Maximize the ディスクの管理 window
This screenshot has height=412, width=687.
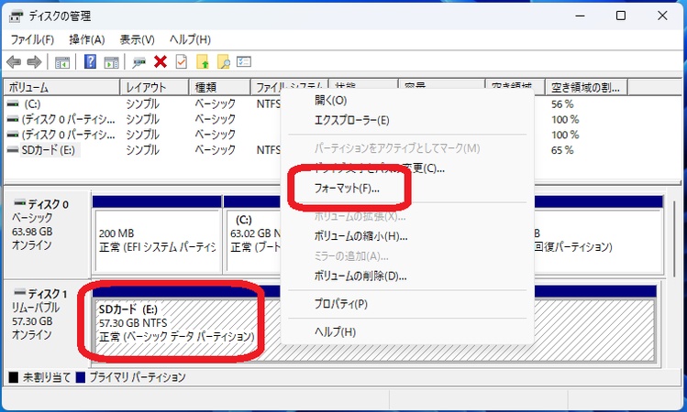(621, 16)
